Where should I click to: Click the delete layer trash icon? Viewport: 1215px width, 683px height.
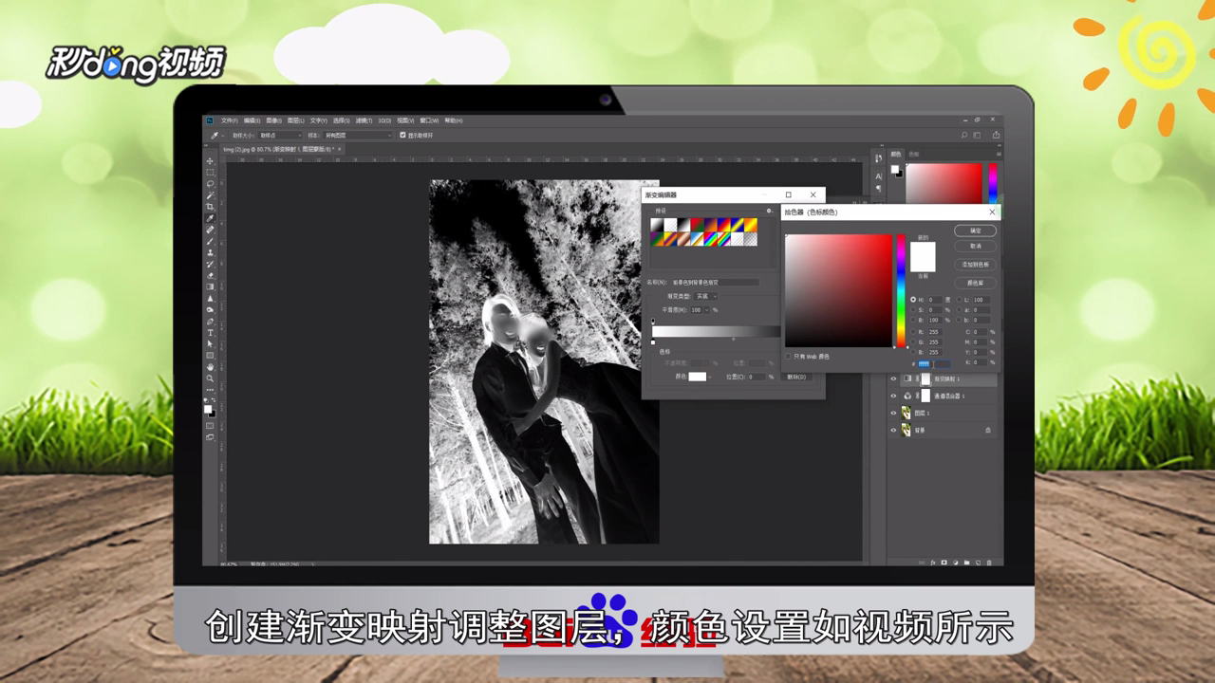coord(989,563)
